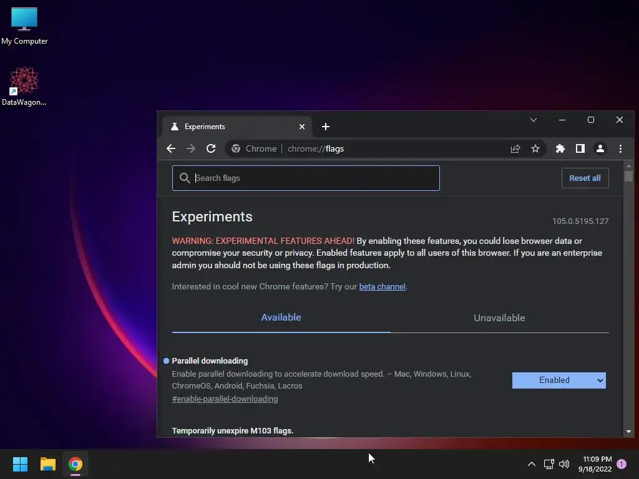Close the Experiments tab

tap(301, 127)
